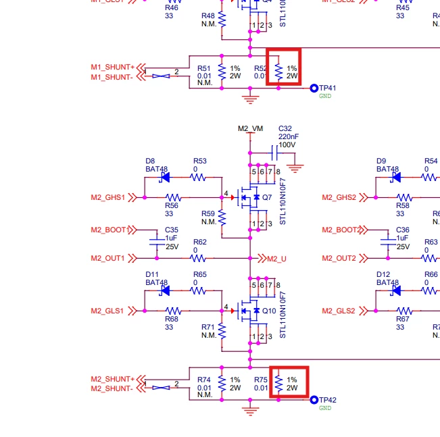
Task: Click the R63 designator text
Action: tap(431, 242)
